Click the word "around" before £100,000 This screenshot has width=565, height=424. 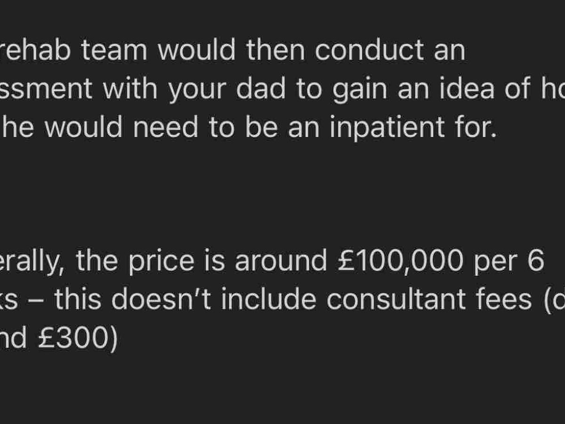(281, 262)
